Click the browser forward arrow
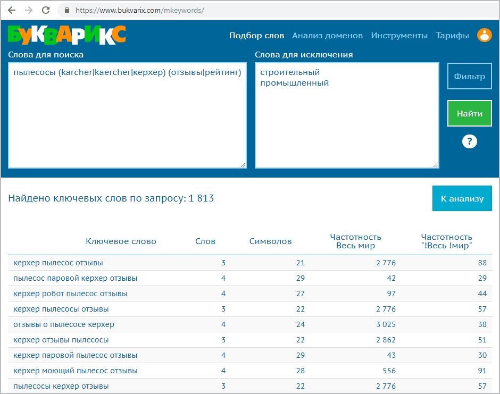This screenshot has height=394, width=500. coord(29,10)
